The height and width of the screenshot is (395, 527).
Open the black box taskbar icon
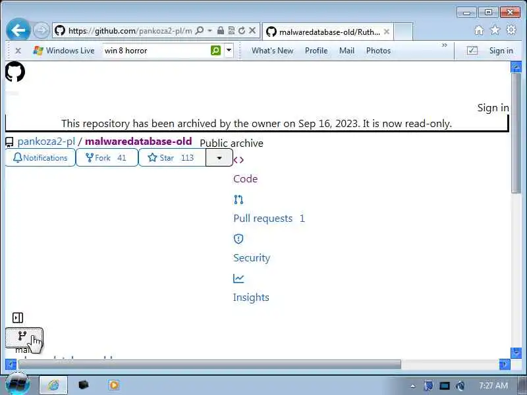pyautogui.click(x=84, y=384)
